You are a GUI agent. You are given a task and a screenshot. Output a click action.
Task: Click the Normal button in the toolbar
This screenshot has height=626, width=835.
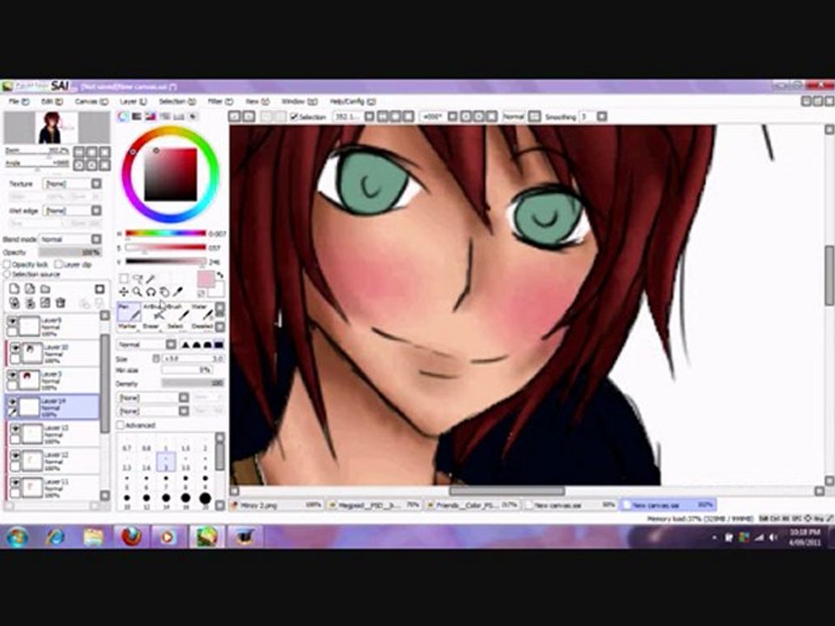514,116
